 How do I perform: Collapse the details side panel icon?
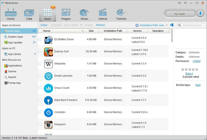tap(172, 25)
